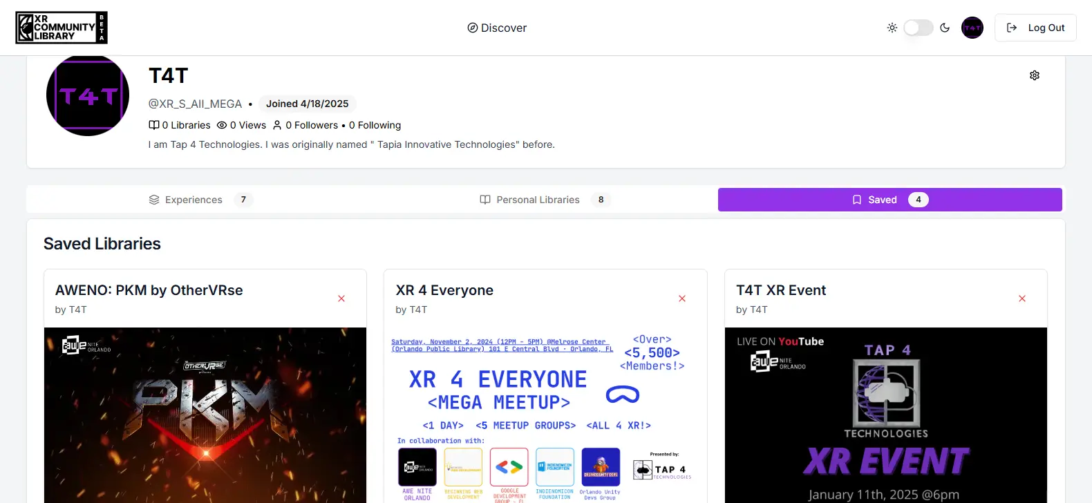Open the XR Community Library logo
Viewport: 1092px width, 503px height.
pos(62,28)
